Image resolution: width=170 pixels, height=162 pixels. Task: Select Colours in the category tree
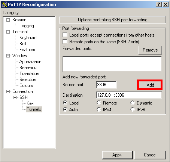coord(26,85)
